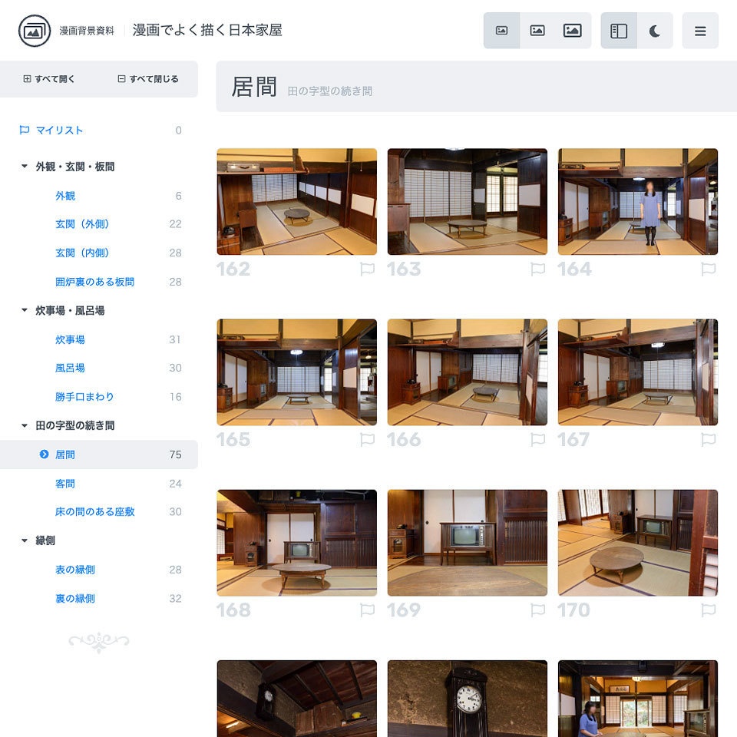Flag image 162 for my list
Image resolution: width=737 pixels, height=737 pixels.
click(368, 269)
